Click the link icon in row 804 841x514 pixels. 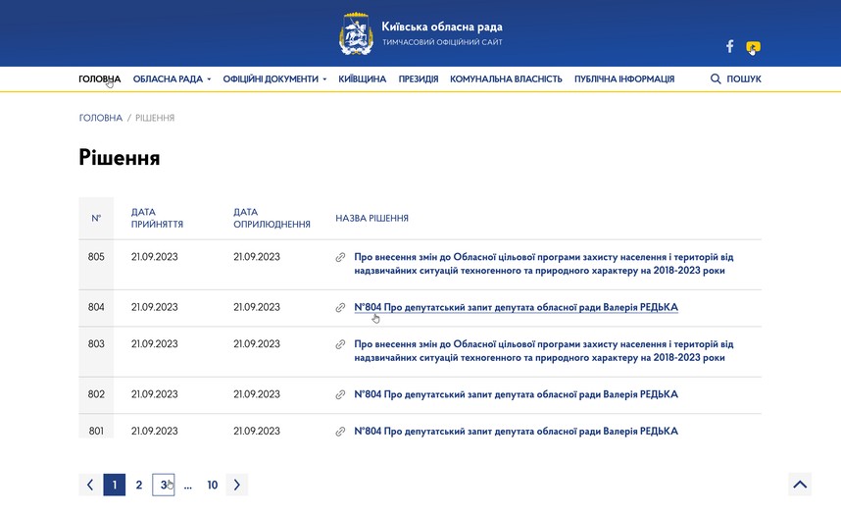coord(340,307)
